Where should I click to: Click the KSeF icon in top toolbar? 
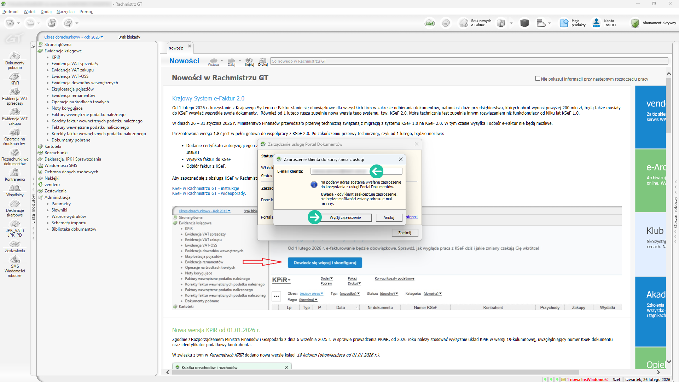coord(430,23)
